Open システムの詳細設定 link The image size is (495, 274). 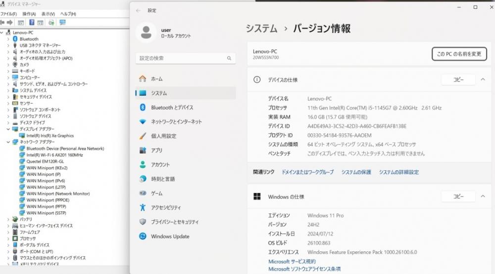(398, 172)
